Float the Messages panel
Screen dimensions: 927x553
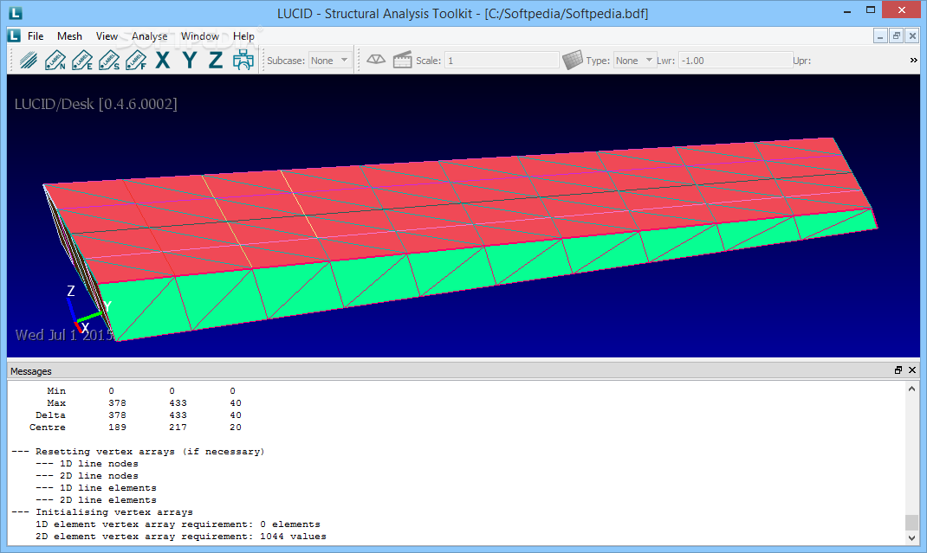[x=898, y=370]
